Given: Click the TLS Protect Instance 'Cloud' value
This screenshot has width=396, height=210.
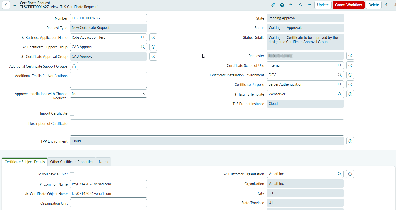Looking at the screenshot, I should [x=305, y=104].
